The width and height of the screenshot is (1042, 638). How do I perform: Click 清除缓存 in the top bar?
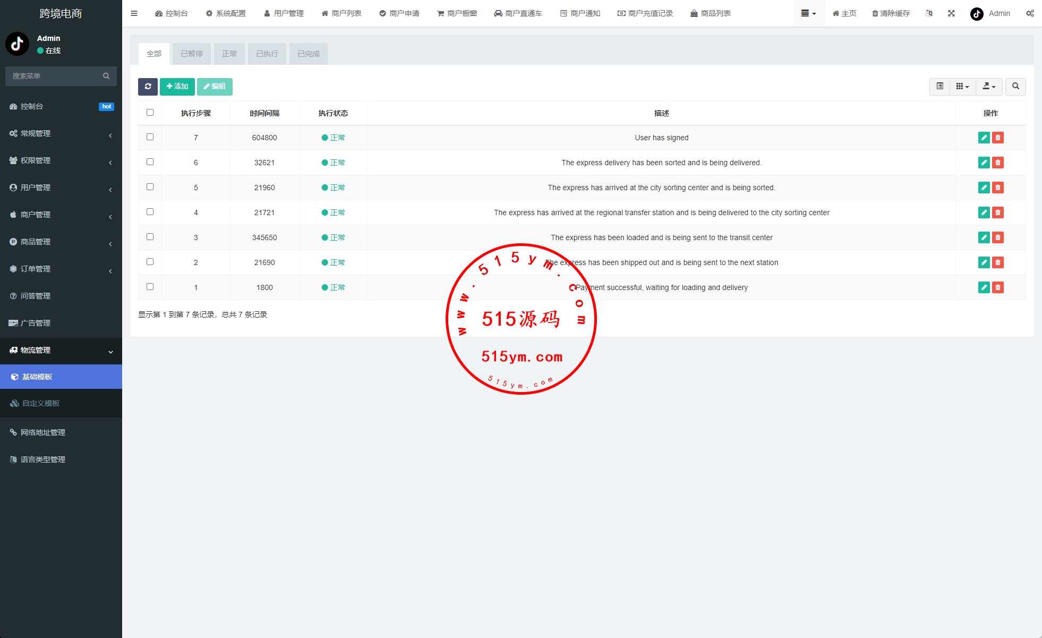891,13
